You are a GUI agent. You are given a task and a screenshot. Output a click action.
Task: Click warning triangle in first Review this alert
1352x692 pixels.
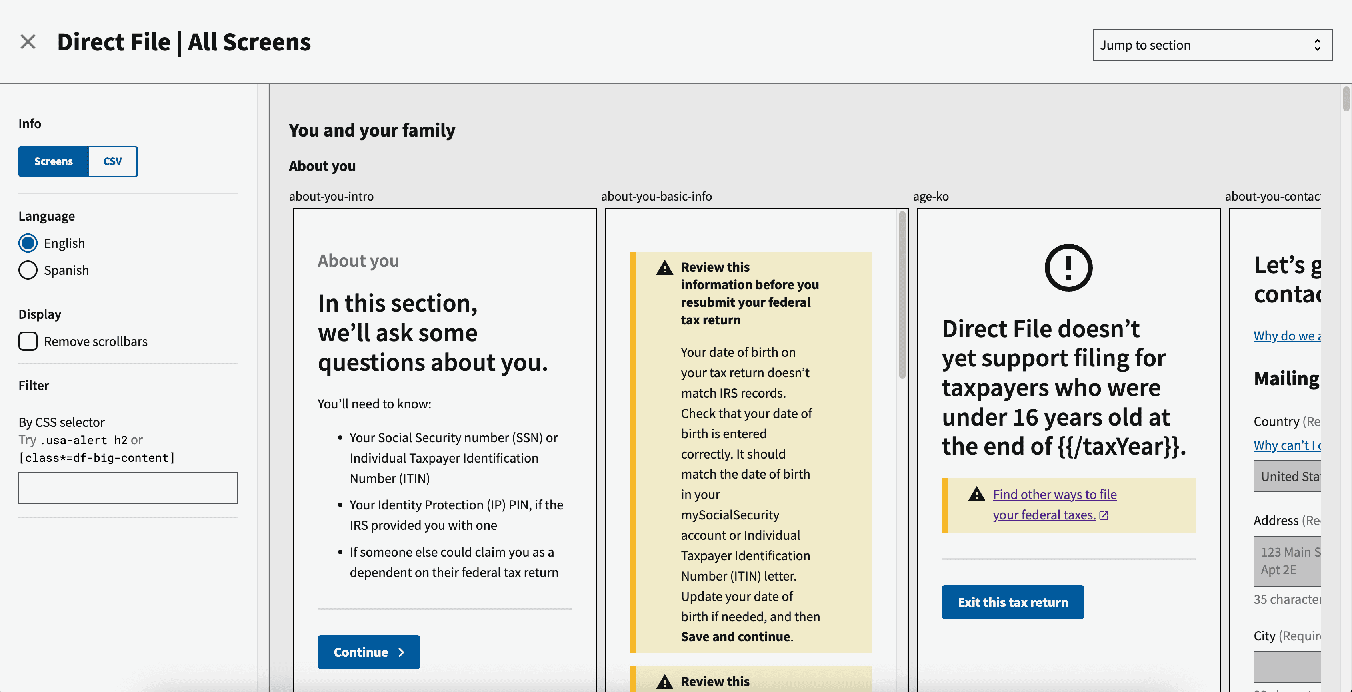pyautogui.click(x=664, y=268)
